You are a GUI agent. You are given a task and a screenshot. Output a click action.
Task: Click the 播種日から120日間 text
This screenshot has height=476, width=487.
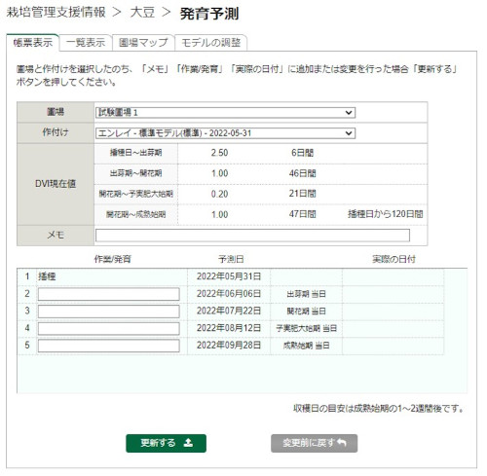coord(385,214)
